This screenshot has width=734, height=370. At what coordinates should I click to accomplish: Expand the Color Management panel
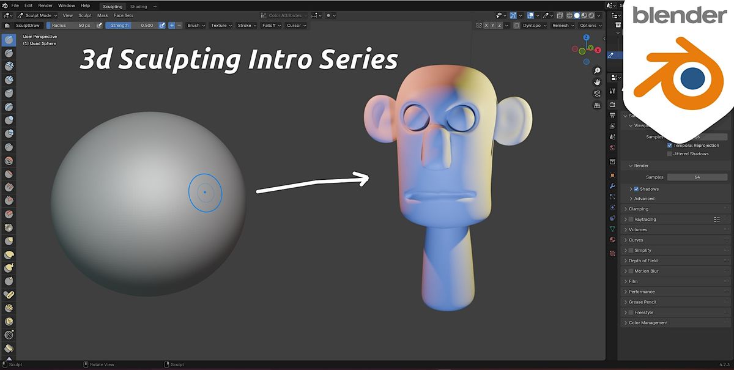pyautogui.click(x=648, y=323)
